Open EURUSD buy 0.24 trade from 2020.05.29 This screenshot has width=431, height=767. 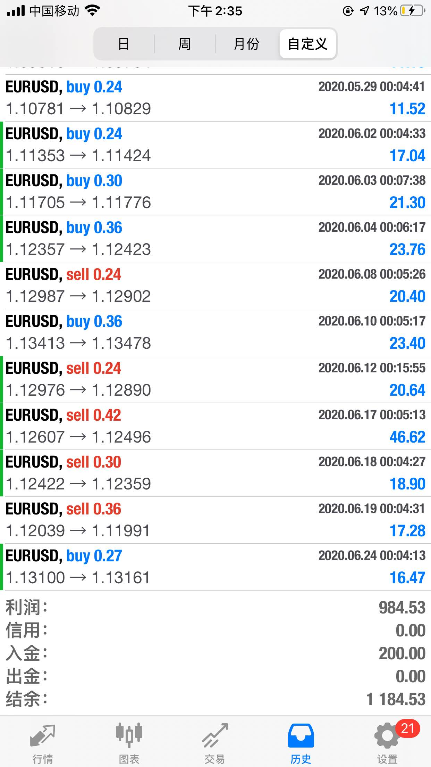tap(215, 98)
